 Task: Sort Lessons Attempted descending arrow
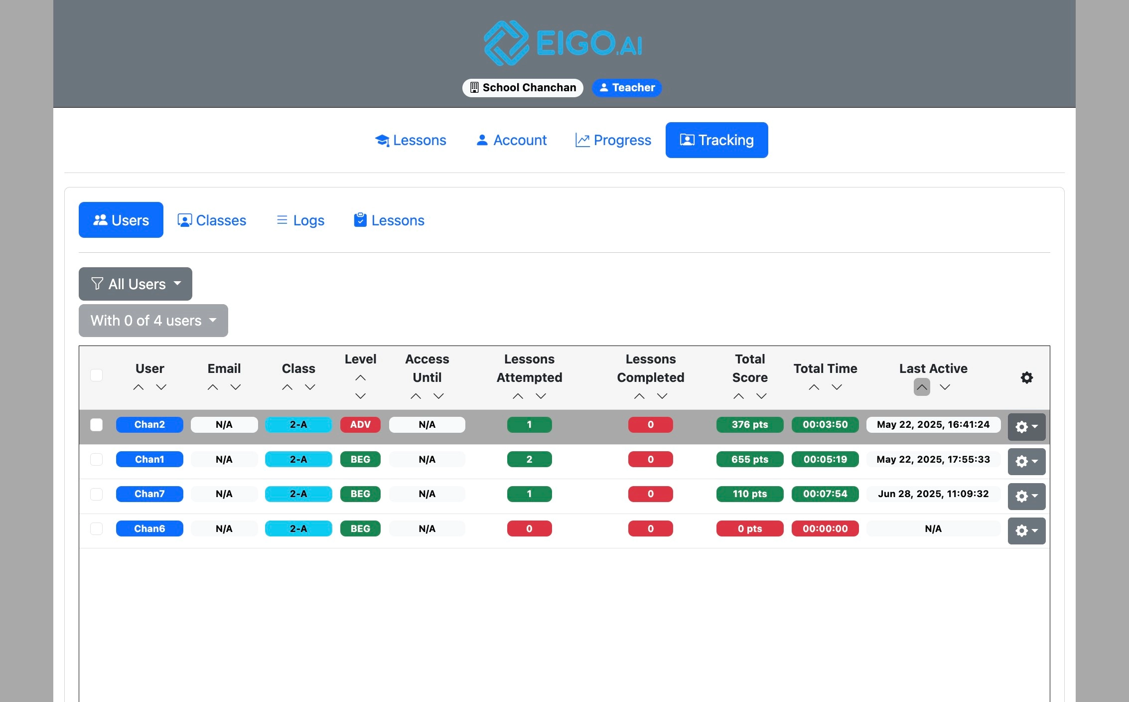click(541, 396)
